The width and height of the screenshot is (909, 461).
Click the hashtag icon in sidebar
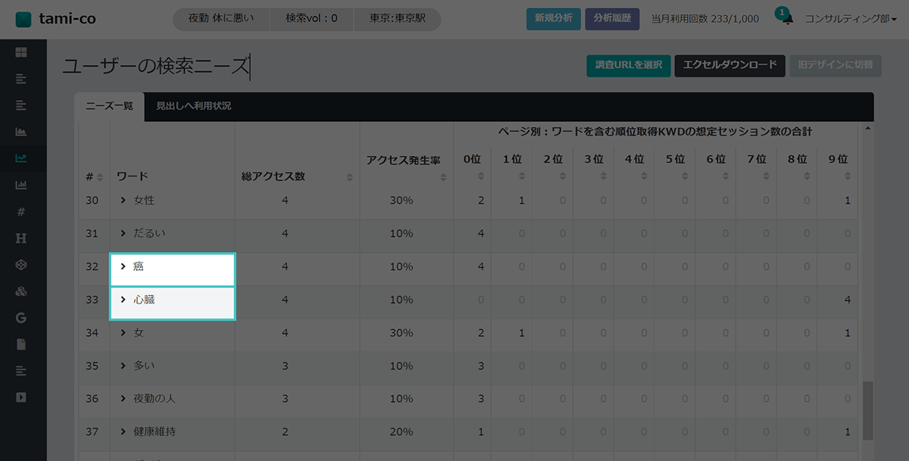(21, 212)
